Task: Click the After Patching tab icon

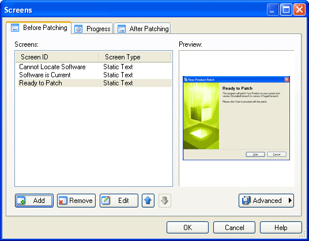Action: (x=122, y=29)
